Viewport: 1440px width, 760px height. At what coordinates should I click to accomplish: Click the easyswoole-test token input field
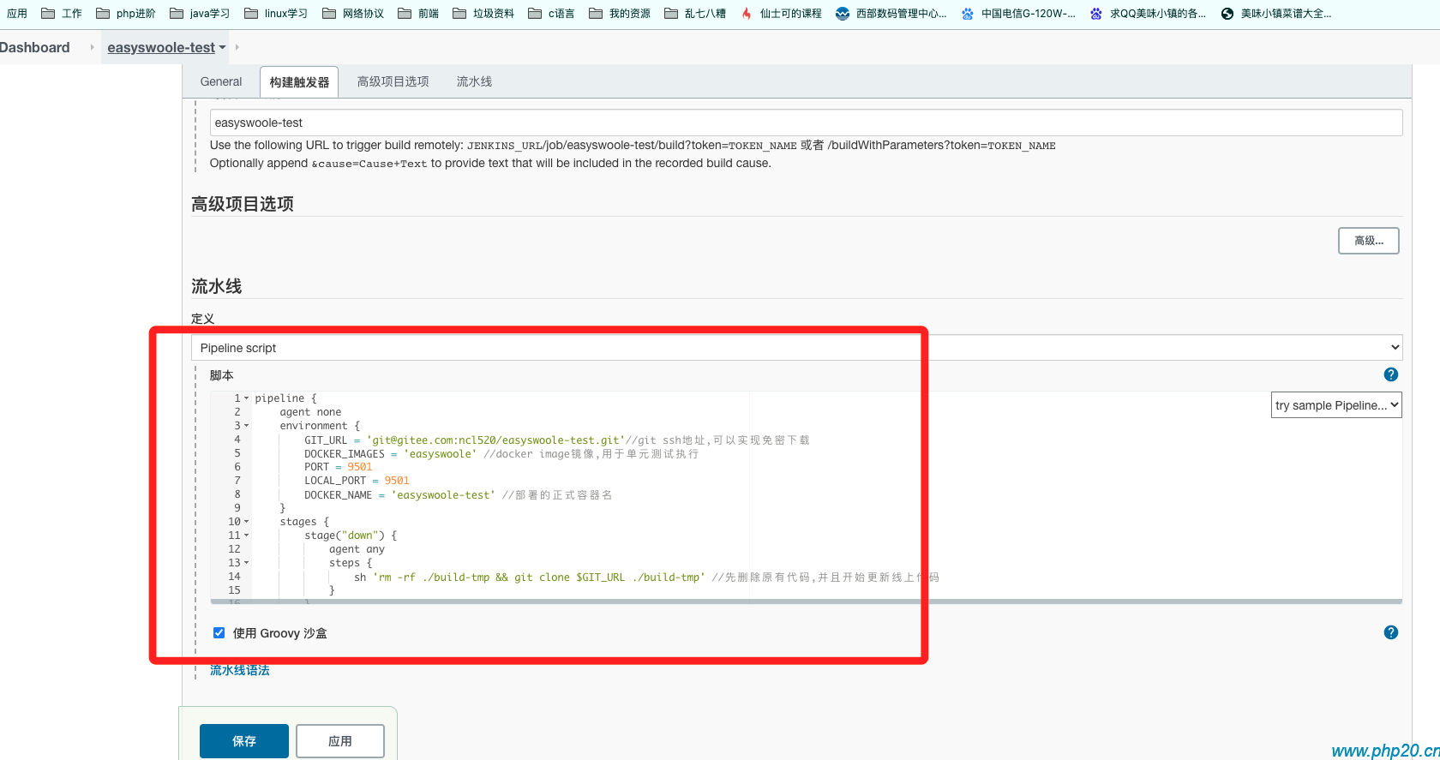[x=806, y=123]
